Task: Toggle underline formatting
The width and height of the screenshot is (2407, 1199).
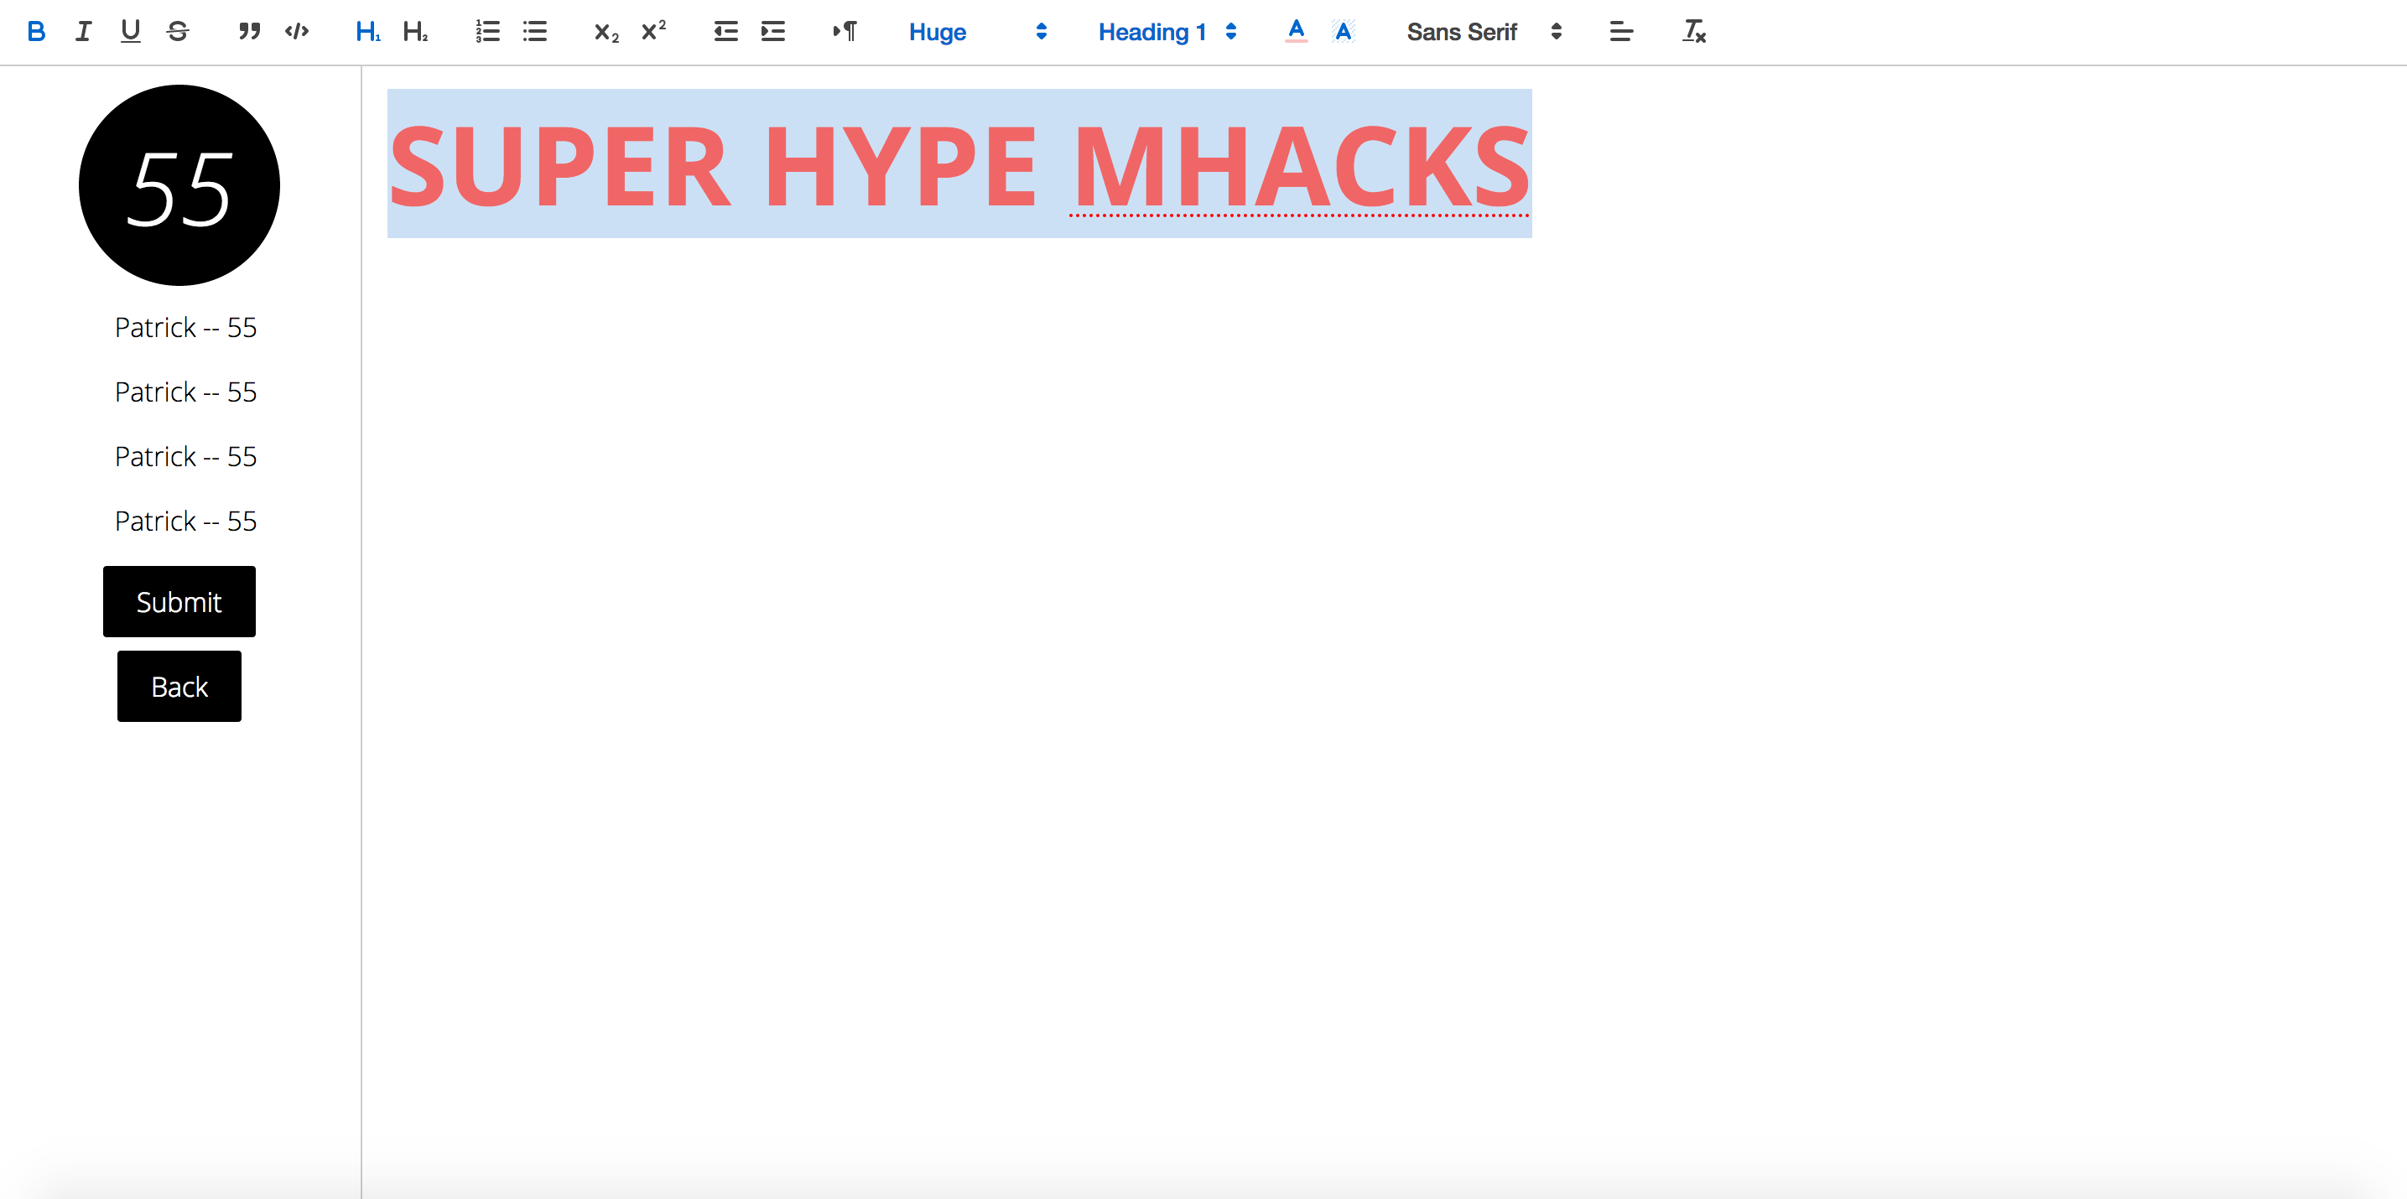Action: (x=130, y=32)
